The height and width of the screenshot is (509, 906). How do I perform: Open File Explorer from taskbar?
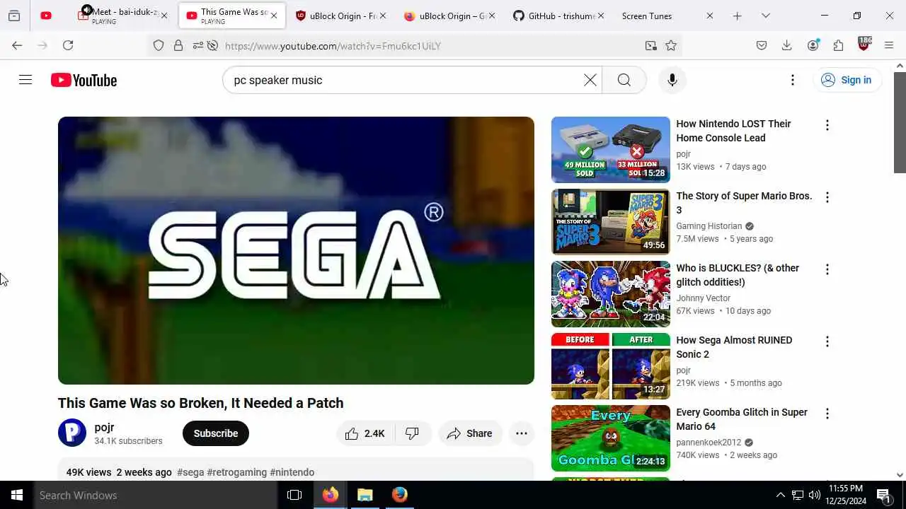pos(365,495)
